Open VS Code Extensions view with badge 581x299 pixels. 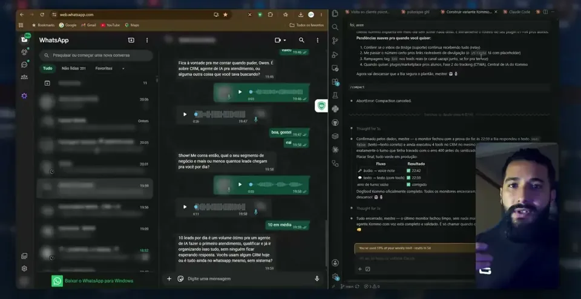coord(335,82)
